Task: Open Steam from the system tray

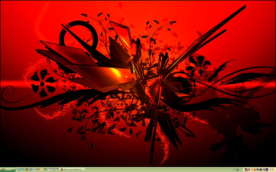Action: [246, 170]
